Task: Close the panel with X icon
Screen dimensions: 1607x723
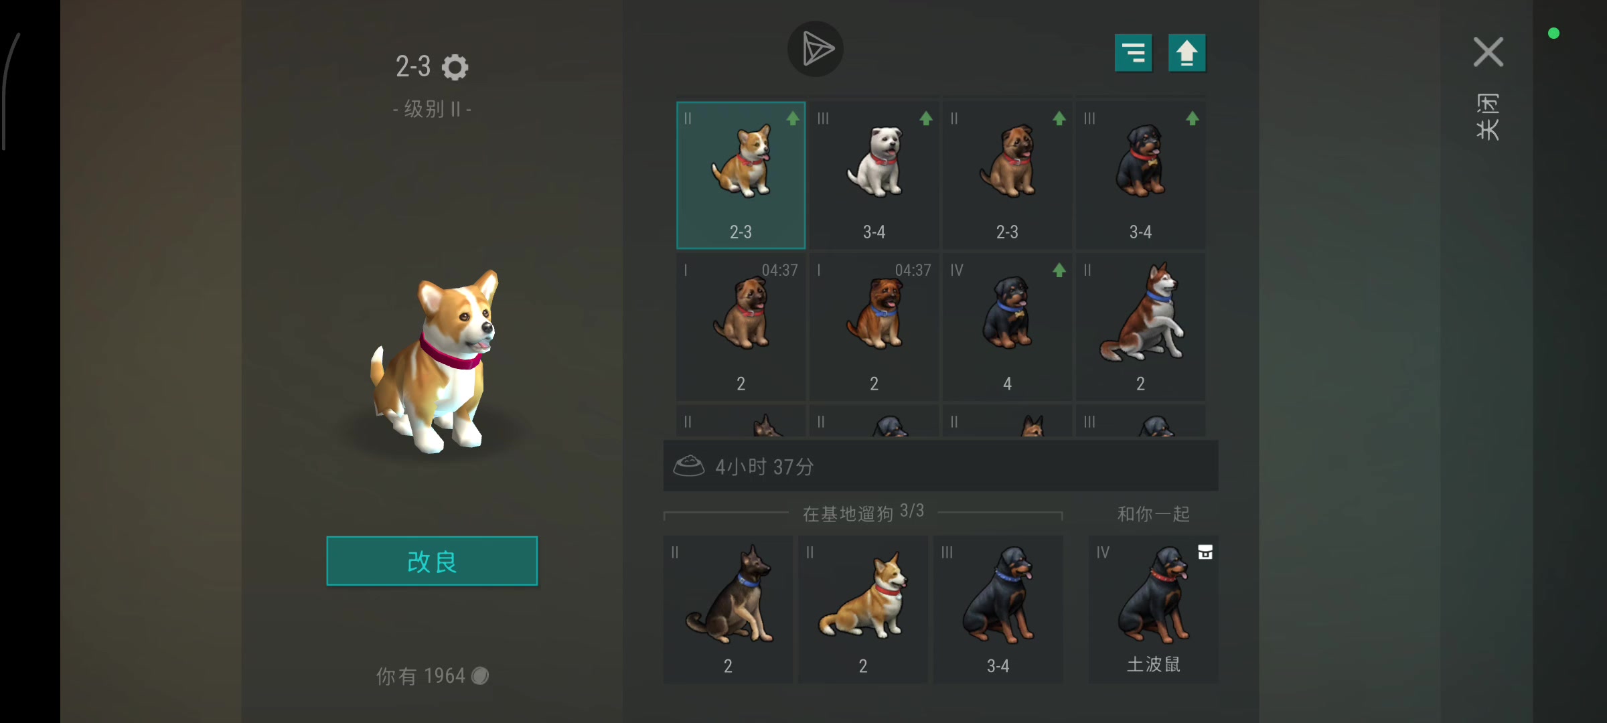Action: [1488, 52]
